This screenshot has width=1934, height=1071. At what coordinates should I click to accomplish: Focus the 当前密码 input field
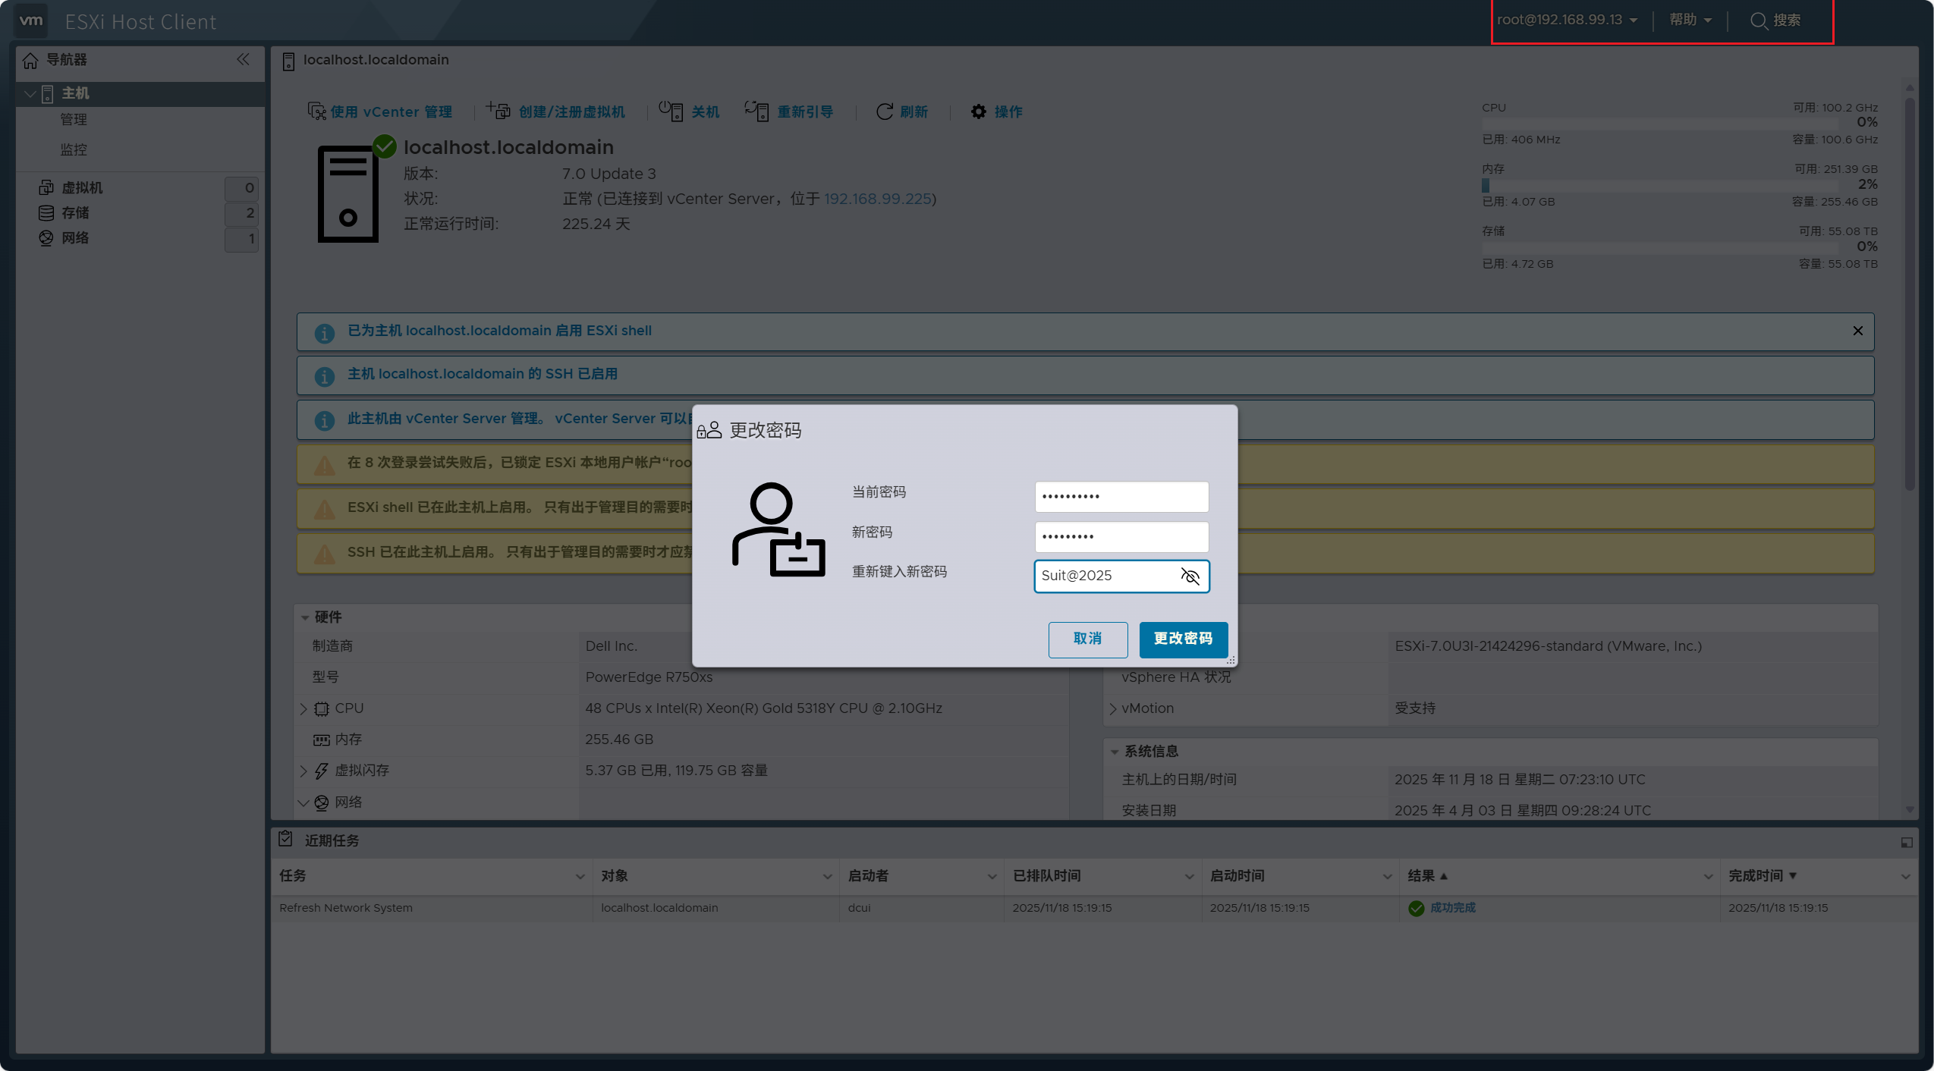(1121, 497)
